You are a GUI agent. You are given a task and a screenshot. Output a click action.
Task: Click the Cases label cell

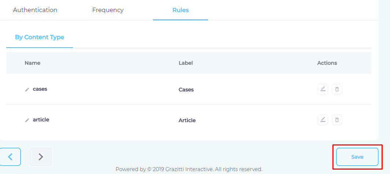[186, 90]
